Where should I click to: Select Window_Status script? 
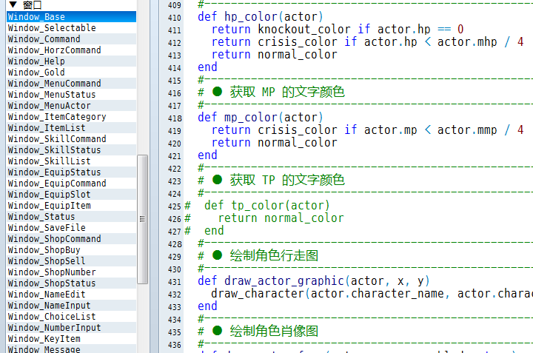point(71,216)
